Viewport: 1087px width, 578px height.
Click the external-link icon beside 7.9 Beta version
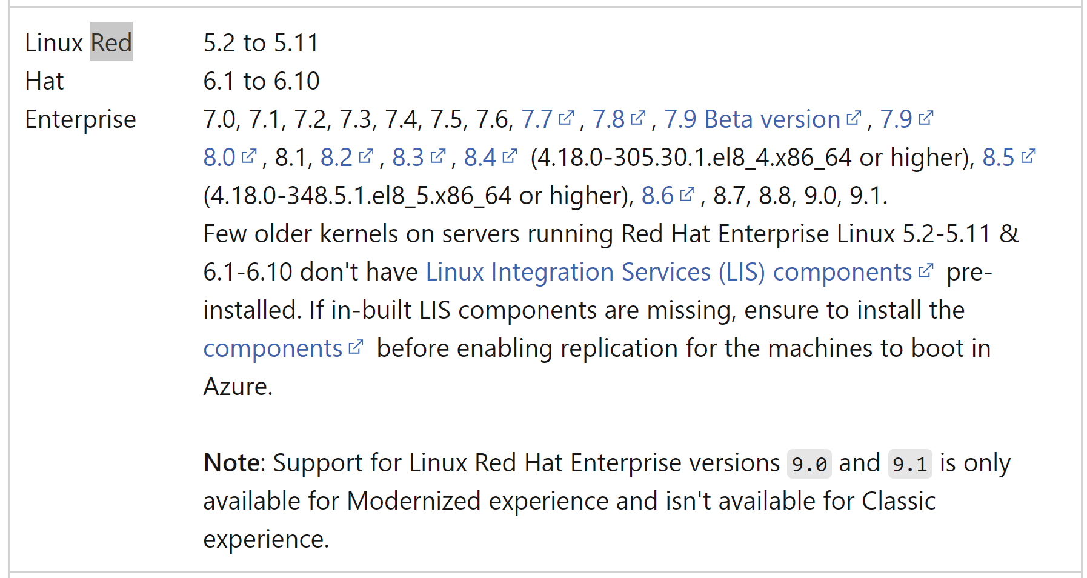(853, 118)
